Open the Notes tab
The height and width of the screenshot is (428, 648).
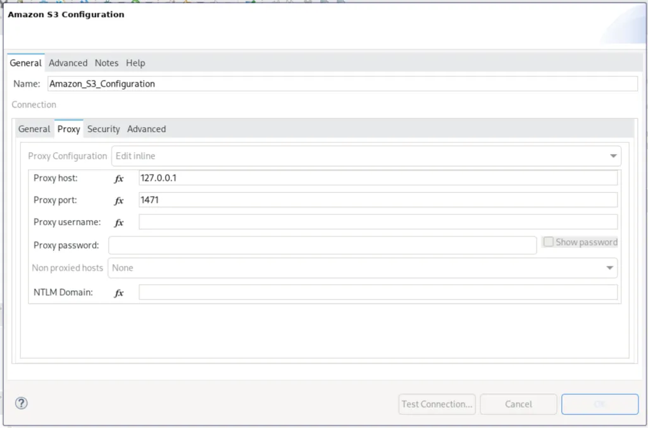pyautogui.click(x=106, y=63)
